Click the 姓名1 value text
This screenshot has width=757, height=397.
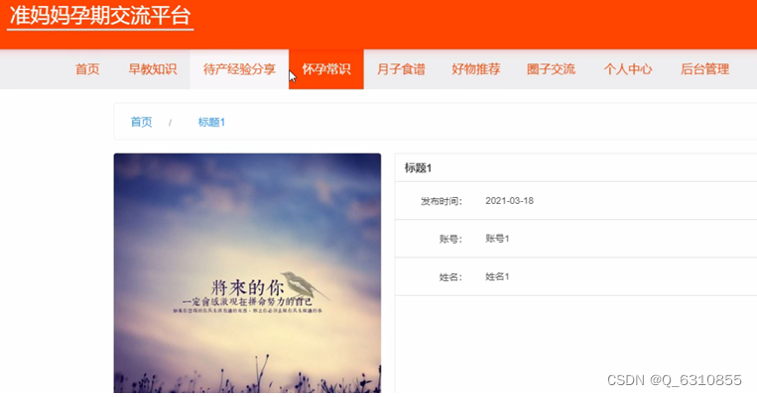pyautogui.click(x=497, y=276)
